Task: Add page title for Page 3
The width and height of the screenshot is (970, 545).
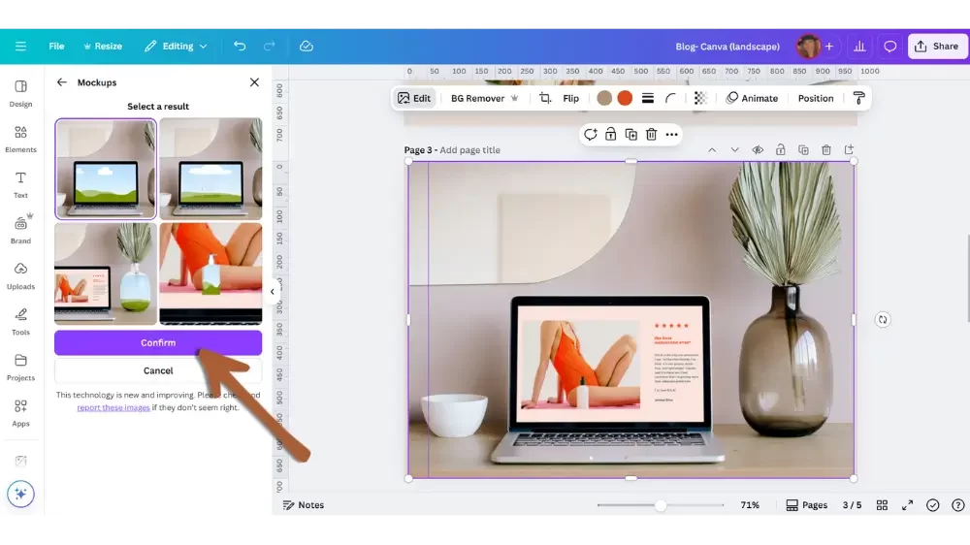Action: pos(469,149)
